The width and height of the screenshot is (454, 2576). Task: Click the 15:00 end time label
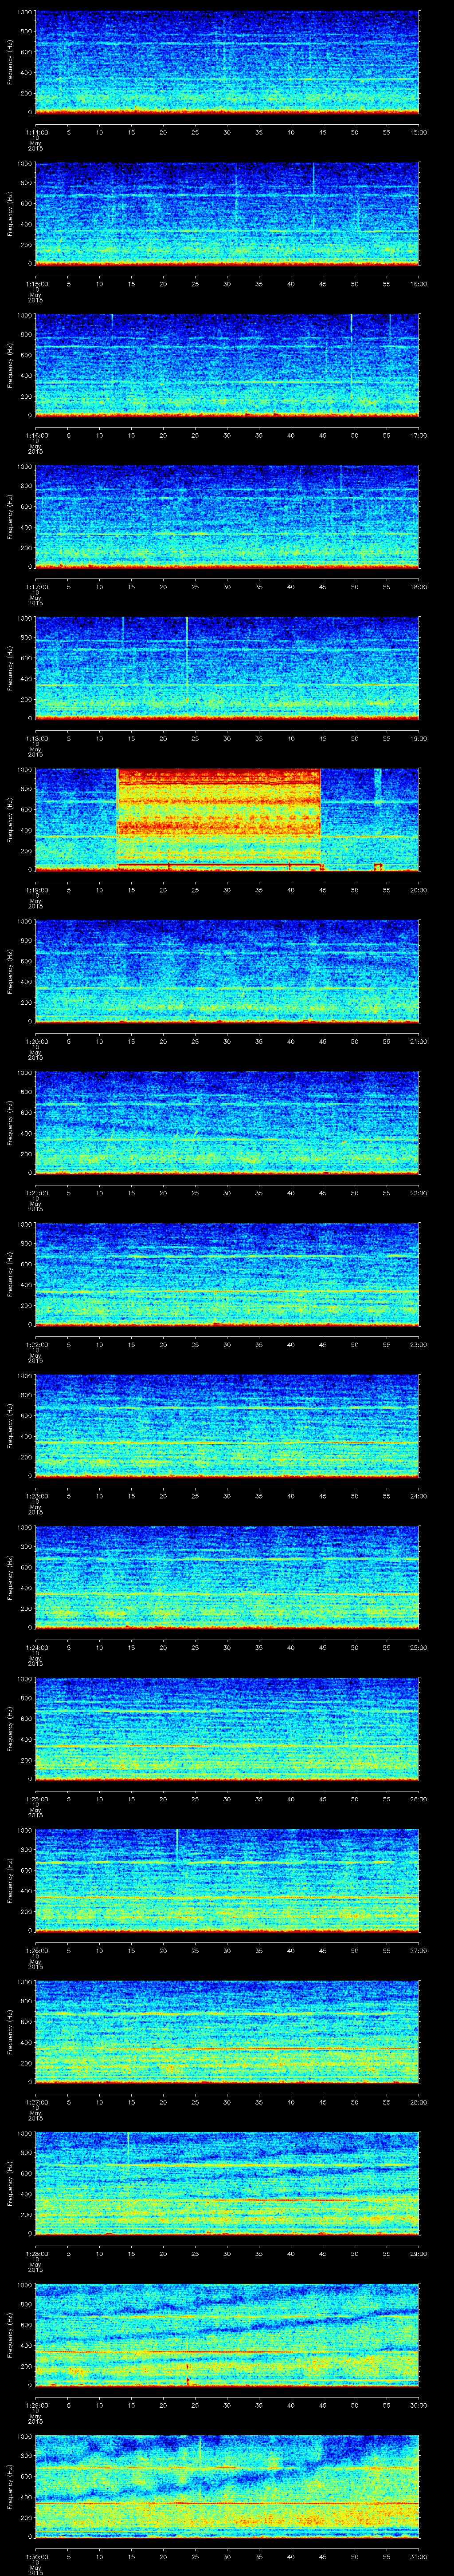click(419, 132)
